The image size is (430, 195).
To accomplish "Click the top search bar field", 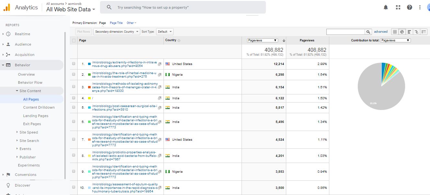I will (x=183, y=7).
